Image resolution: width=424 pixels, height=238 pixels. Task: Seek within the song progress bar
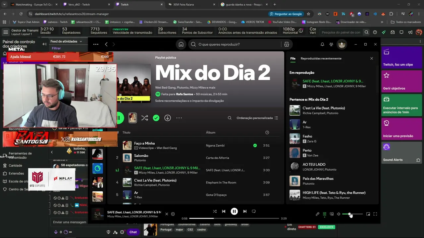click(x=234, y=218)
